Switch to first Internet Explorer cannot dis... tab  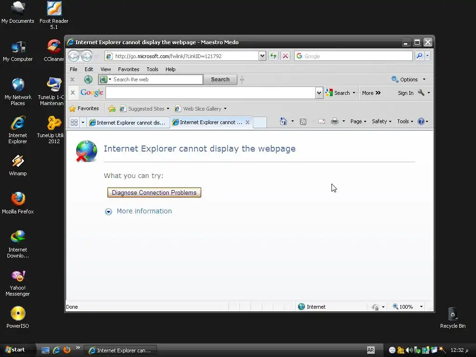click(128, 123)
